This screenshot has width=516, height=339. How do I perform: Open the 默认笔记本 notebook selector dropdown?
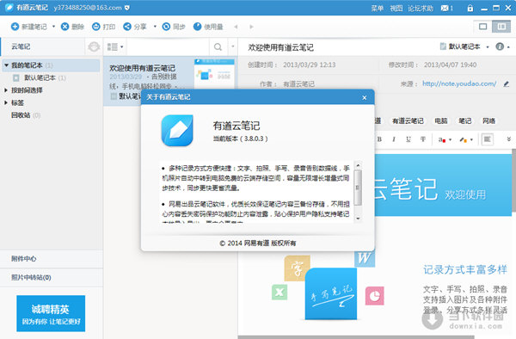[464, 46]
